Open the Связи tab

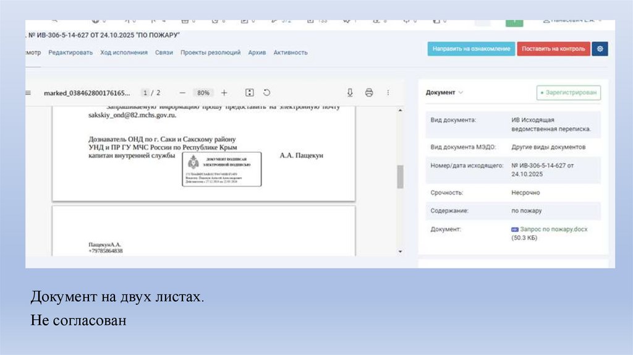click(164, 53)
